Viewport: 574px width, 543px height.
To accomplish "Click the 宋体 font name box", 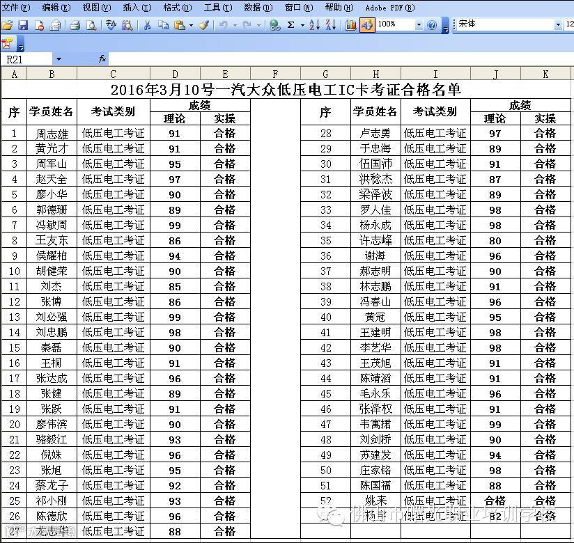I will pos(505,24).
